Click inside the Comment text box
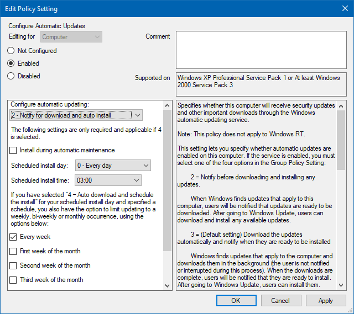The image size is (354, 314). [x=261, y=50]
